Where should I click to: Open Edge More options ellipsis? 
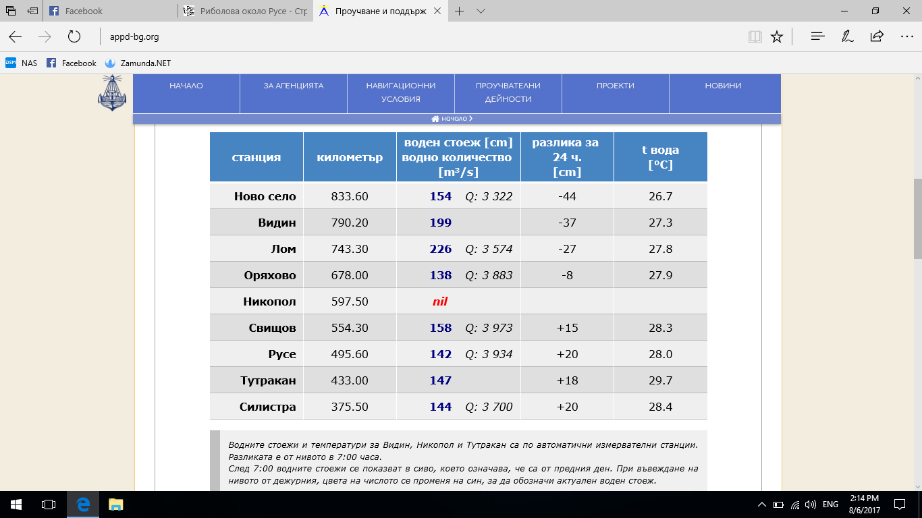pyautogui.click(x=906, y=37)
